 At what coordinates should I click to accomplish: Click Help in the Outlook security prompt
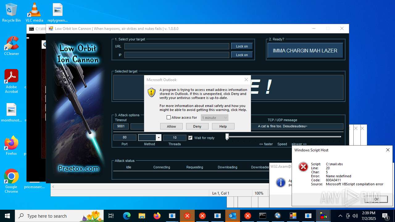click(x=223, y=126)
